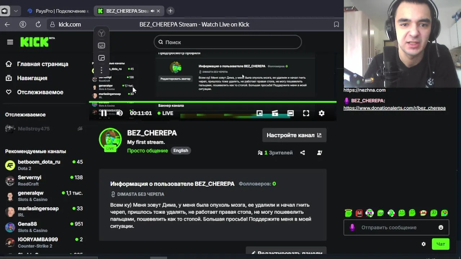Open the emoji picker smiley
The image size is (461, 259).
click(441, 227)
